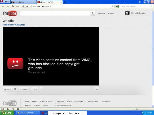Open the Share button
This screenshot has height=115, width=154.
tap(34, 89)
